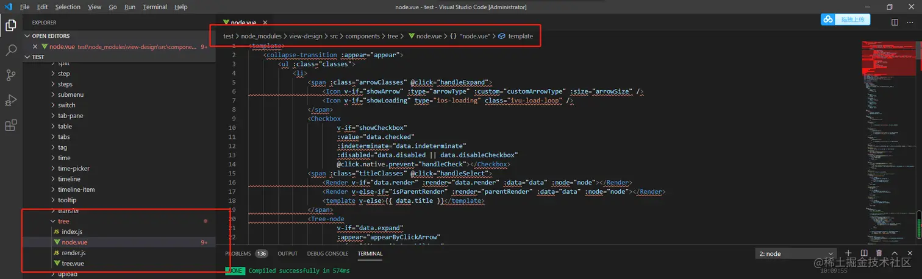Expand the time folder
Viewport: 922px width, 279px height.
coord(120,158)
